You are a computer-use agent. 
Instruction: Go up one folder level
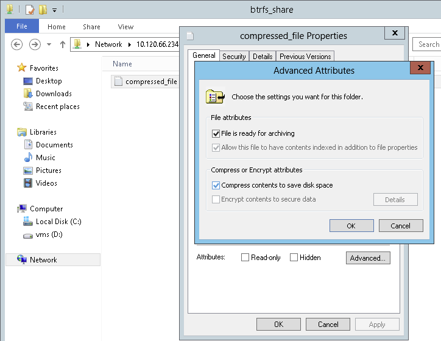click(63, 44)
